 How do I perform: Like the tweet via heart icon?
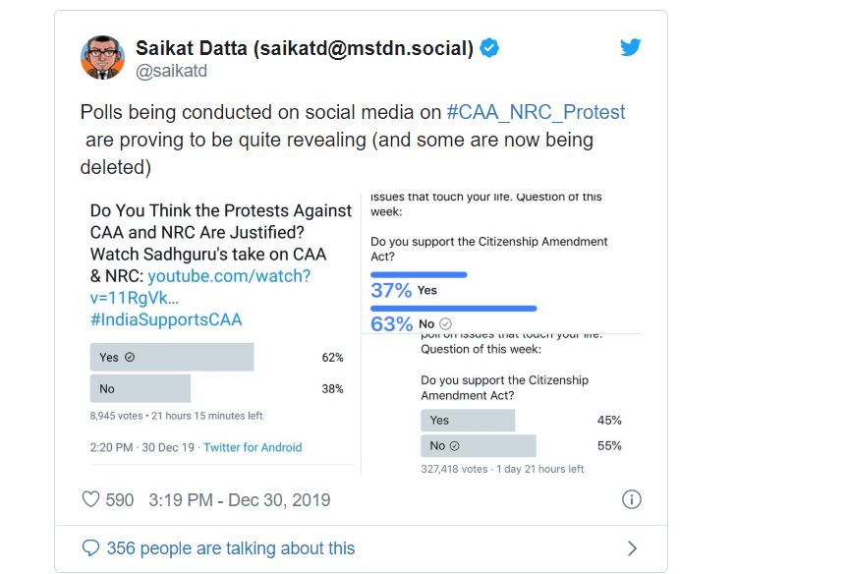tap(90, 500)
